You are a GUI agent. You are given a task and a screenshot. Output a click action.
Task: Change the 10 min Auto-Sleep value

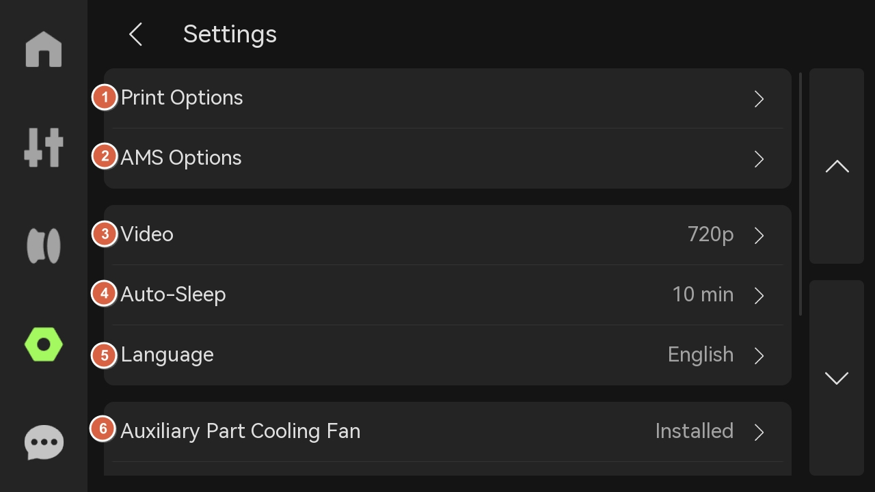tap(703, 295)
